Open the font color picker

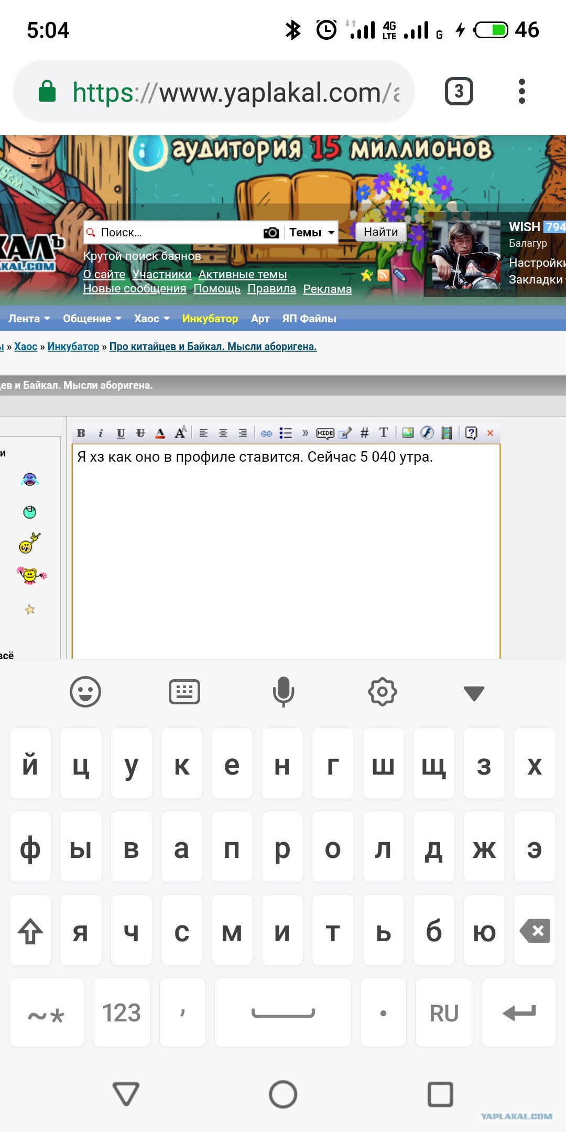(x=160, y=433)
